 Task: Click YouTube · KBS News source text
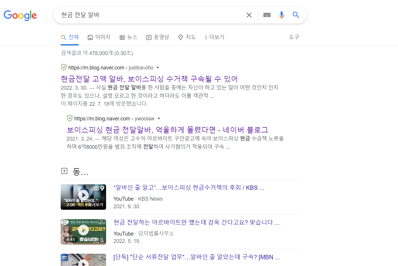[x=138, y=199]
